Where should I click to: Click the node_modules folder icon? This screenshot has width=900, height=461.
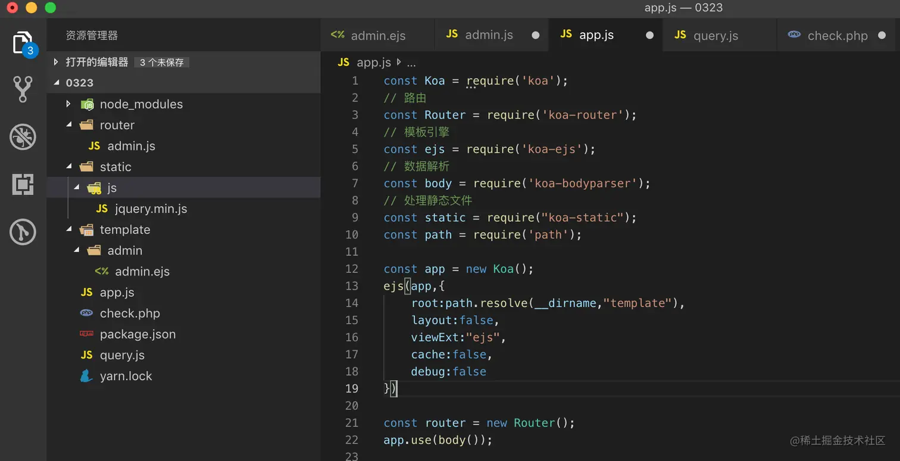pyautogui.click(x=87, y=105)
